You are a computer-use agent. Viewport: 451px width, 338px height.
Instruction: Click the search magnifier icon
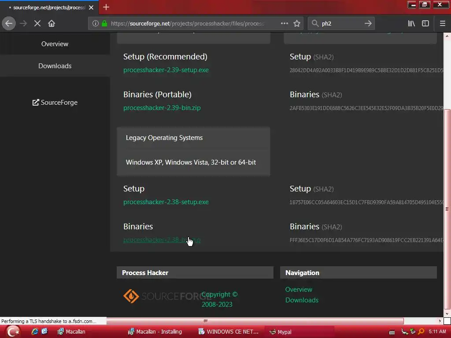pos(315,23)
